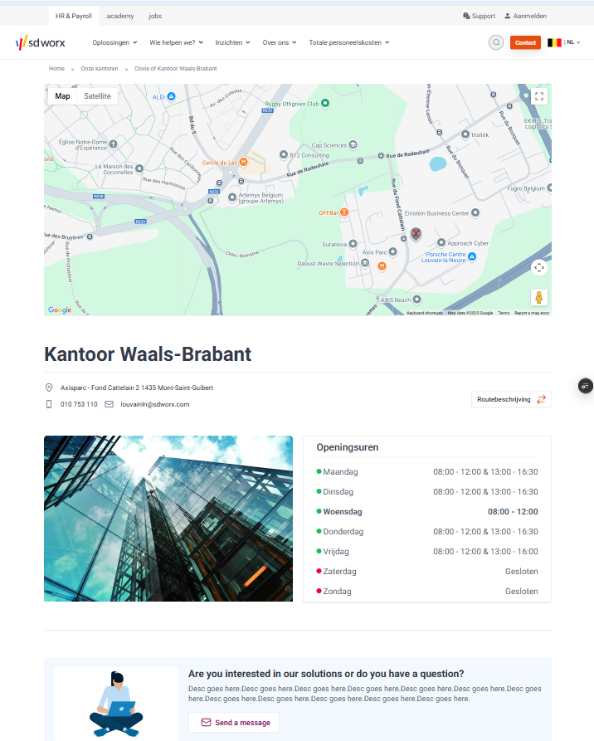
Task: Click the OFFBar map pin
Action: [x=344, y=212]
